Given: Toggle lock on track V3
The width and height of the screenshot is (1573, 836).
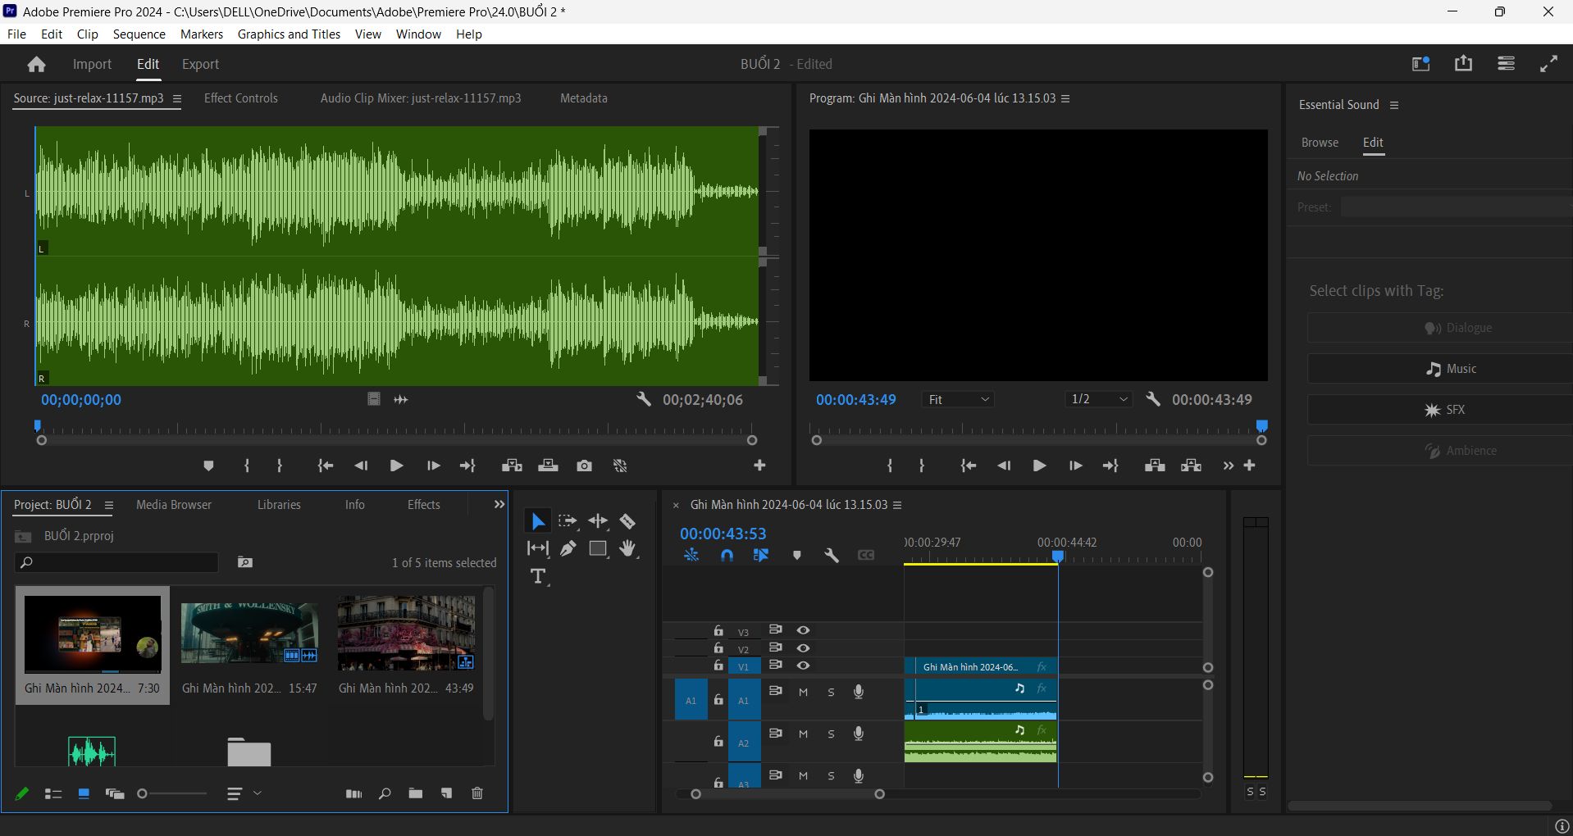Looking at the screenshot, I should pos(718,630).
